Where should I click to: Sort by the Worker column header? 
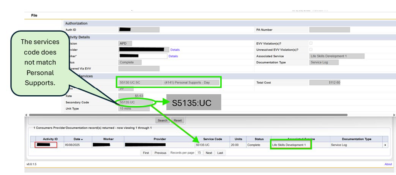[108, 139]
